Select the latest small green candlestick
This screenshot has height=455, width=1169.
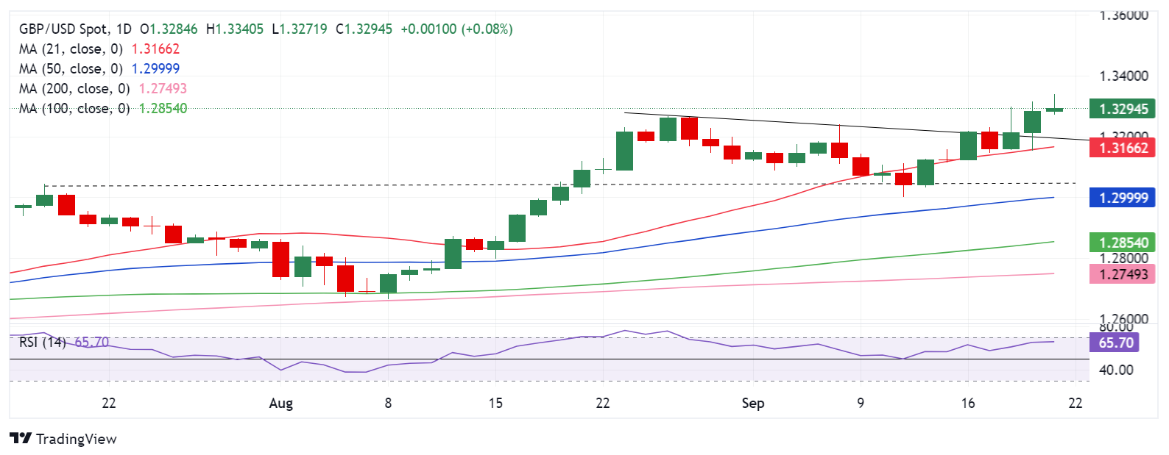point(1054,110)
